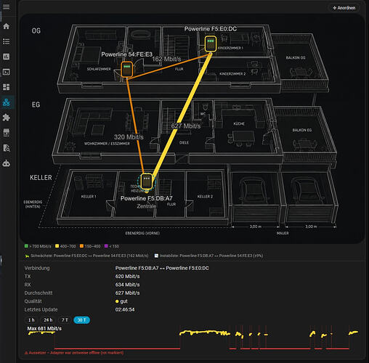Select Powerline F5:E0:DC adapter node
369x363 pixels.
tap(211, 44)
